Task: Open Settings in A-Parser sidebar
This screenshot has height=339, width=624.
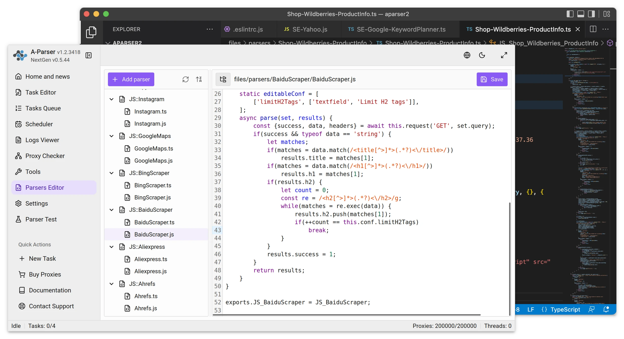Action: (x=54, y=203)
